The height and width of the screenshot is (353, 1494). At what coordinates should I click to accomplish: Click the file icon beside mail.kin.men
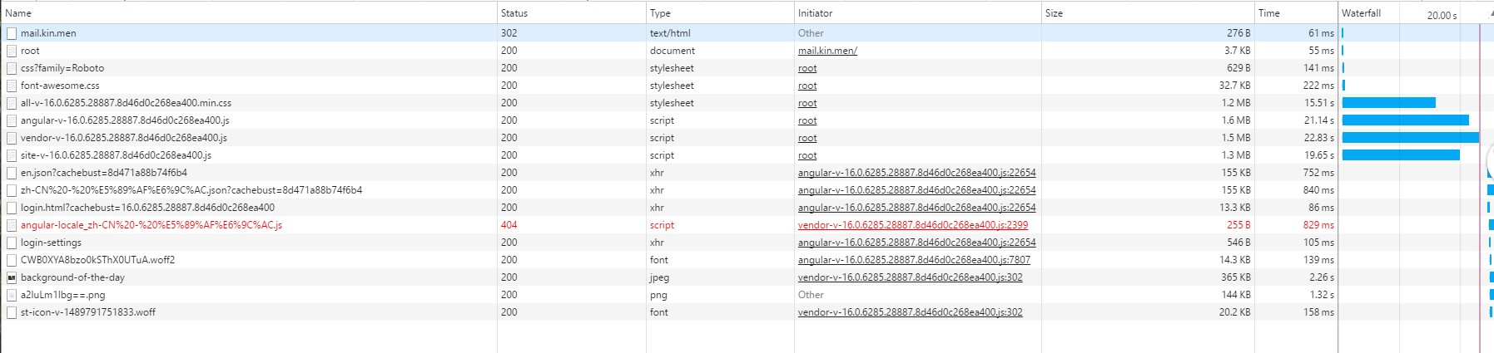tap(12, 33)
